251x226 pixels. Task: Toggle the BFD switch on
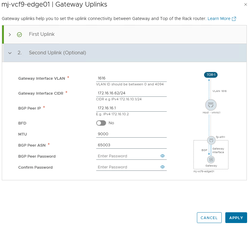tap(101, 123)
